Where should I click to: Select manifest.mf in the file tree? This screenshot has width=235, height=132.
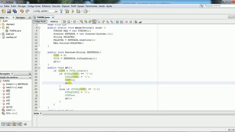pyautogui.click(x=11, y=37)
